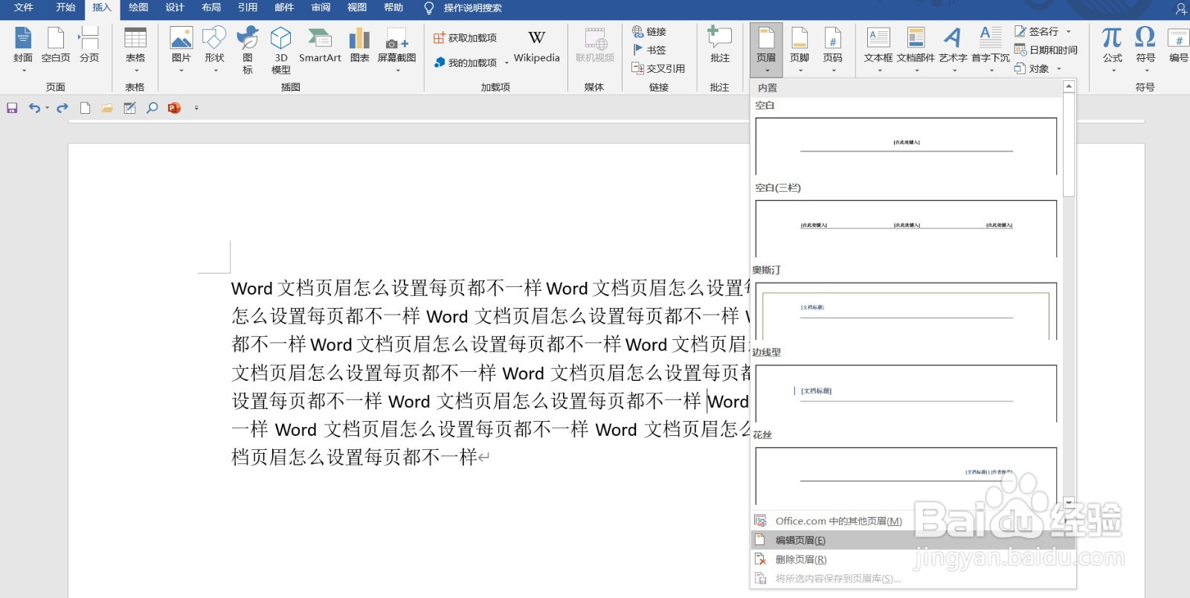This screenshot has height=598, width=1190.
Task: Open page number (页码) menu
Action: 833,48
